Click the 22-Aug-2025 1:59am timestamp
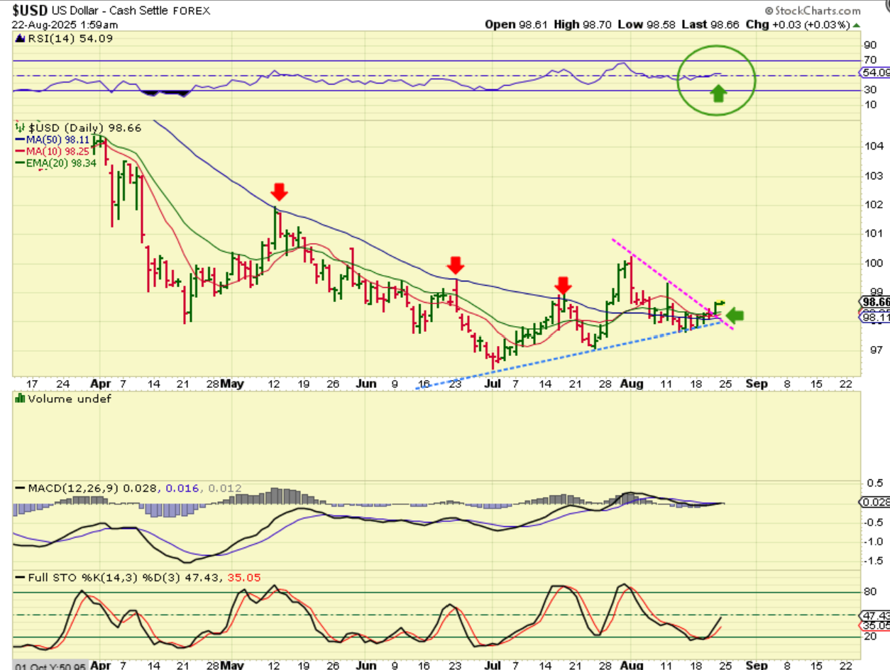The image size is (890, 670). (65, 24)
